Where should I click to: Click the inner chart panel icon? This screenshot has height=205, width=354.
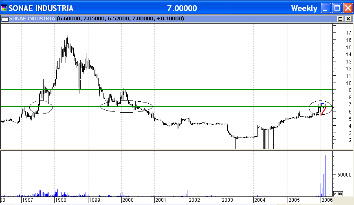(x=5, y=19)
